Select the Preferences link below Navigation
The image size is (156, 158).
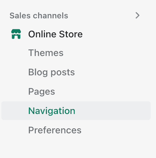pyautogui.click(x=55, y=130)
